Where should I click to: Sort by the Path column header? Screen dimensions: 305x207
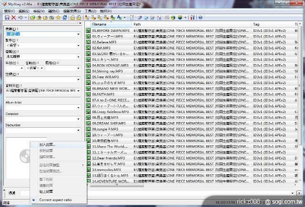click(x=192, y=24)
